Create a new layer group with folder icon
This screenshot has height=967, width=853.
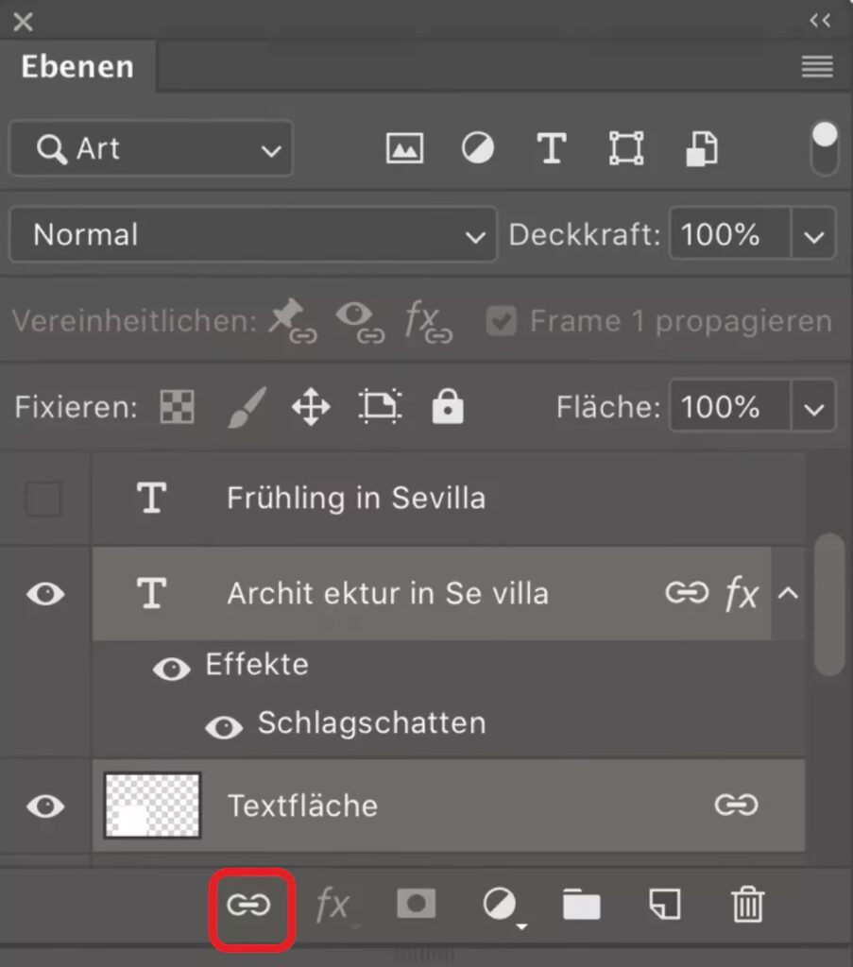581,906
